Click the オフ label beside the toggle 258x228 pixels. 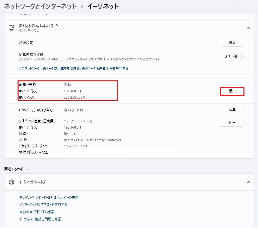[x=227, y=57]
